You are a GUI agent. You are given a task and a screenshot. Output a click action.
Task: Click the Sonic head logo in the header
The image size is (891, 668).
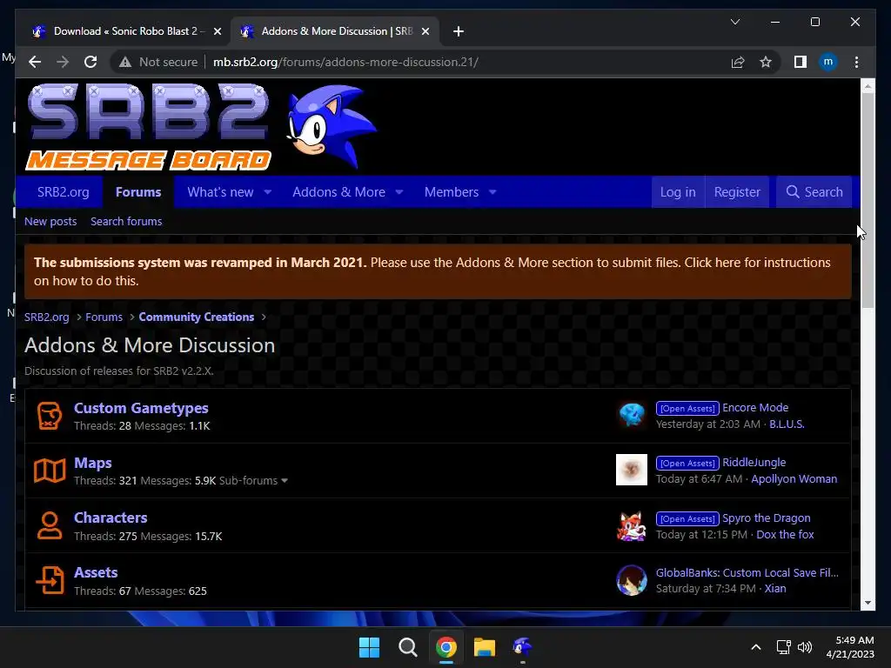331,126
